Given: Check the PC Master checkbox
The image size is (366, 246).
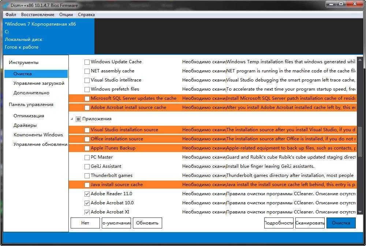Looking at the screenshot, I should click(x=87, y=158).
